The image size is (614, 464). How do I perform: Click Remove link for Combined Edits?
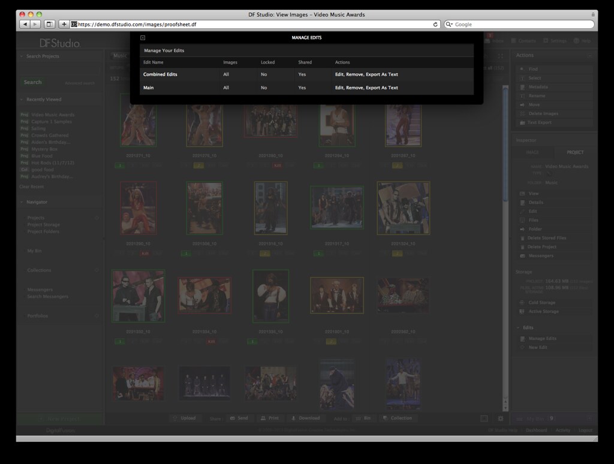click(354, 74)
